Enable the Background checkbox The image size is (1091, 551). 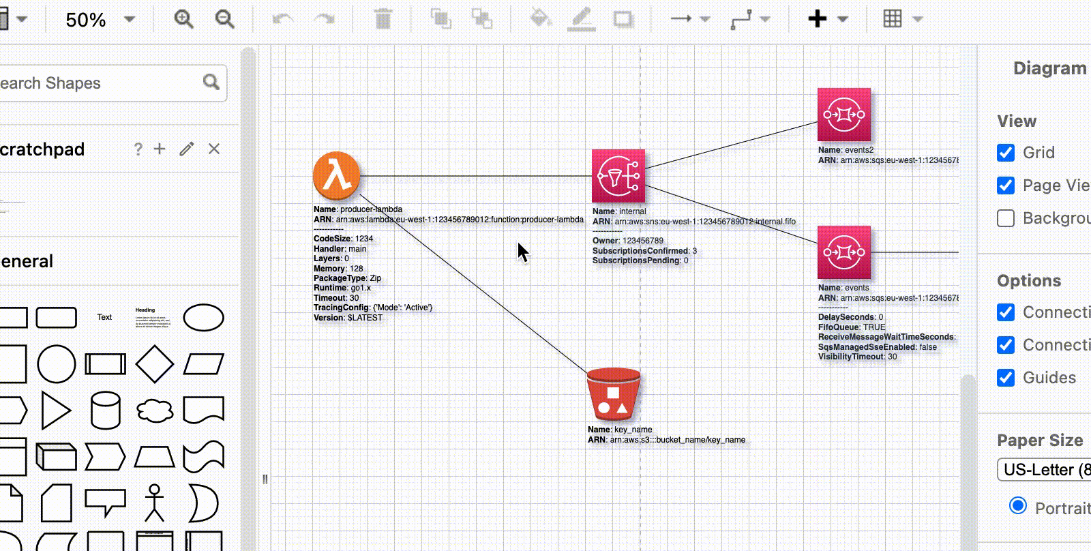click(x=1006, y=218)
